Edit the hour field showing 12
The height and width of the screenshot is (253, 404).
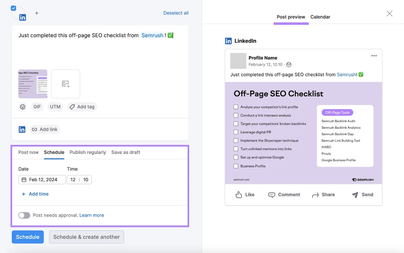click(x=73, y=180)
